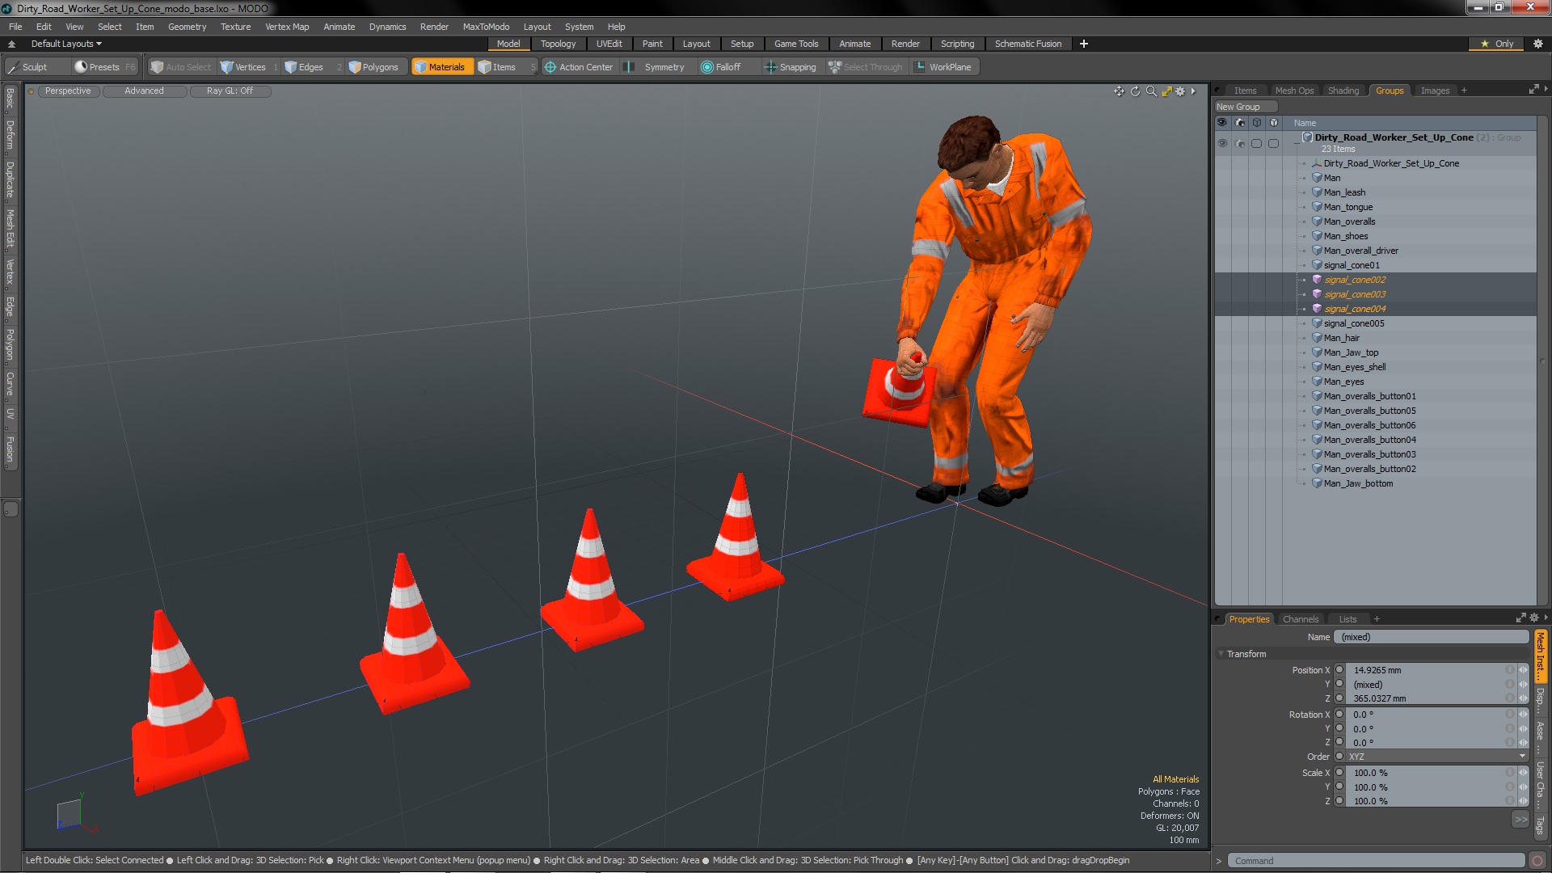Viewport: 1552px width, 873px height.
Task: Open the Geometry menu
Action: tap(187, 27)
